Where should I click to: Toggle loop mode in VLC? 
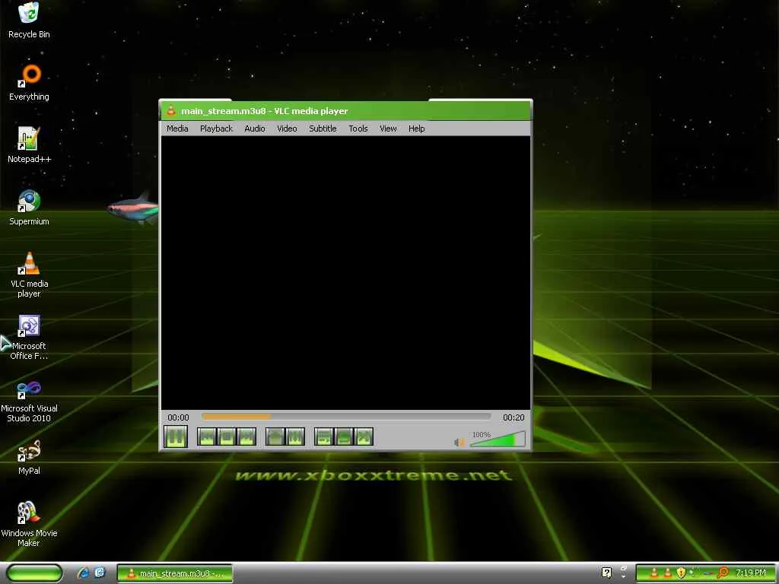[x=344, y=437]
